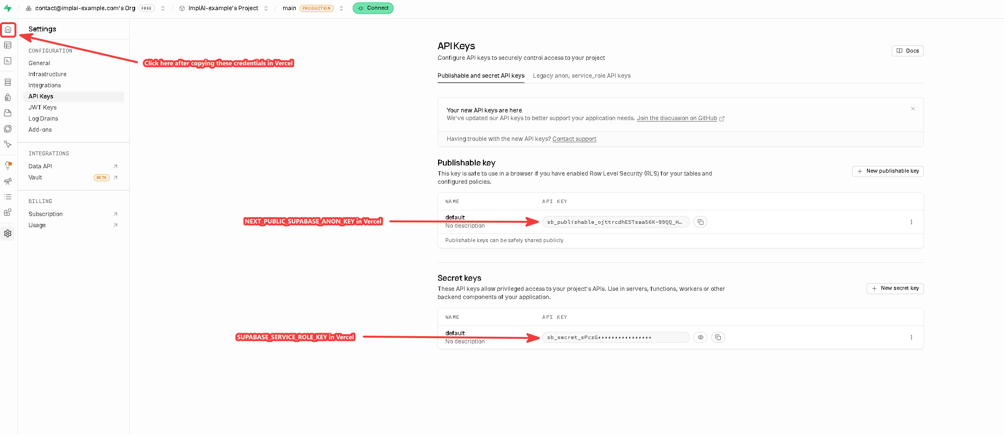Open secret key row options menu
This screenshot has height=435, width=1004.
[x=911, y=337]
